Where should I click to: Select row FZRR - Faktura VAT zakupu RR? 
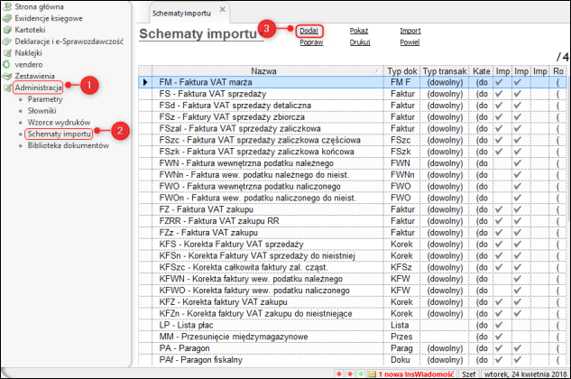pos(353,221)
